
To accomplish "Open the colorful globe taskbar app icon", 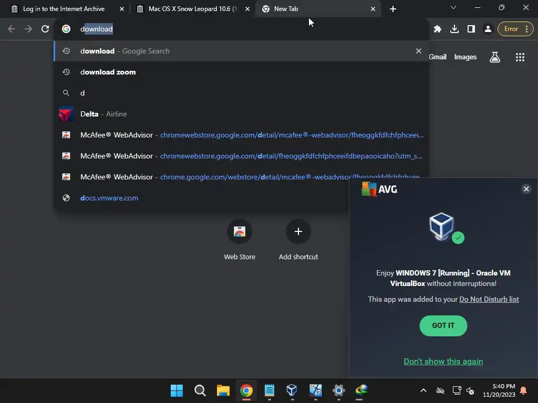I will (361, 390).
